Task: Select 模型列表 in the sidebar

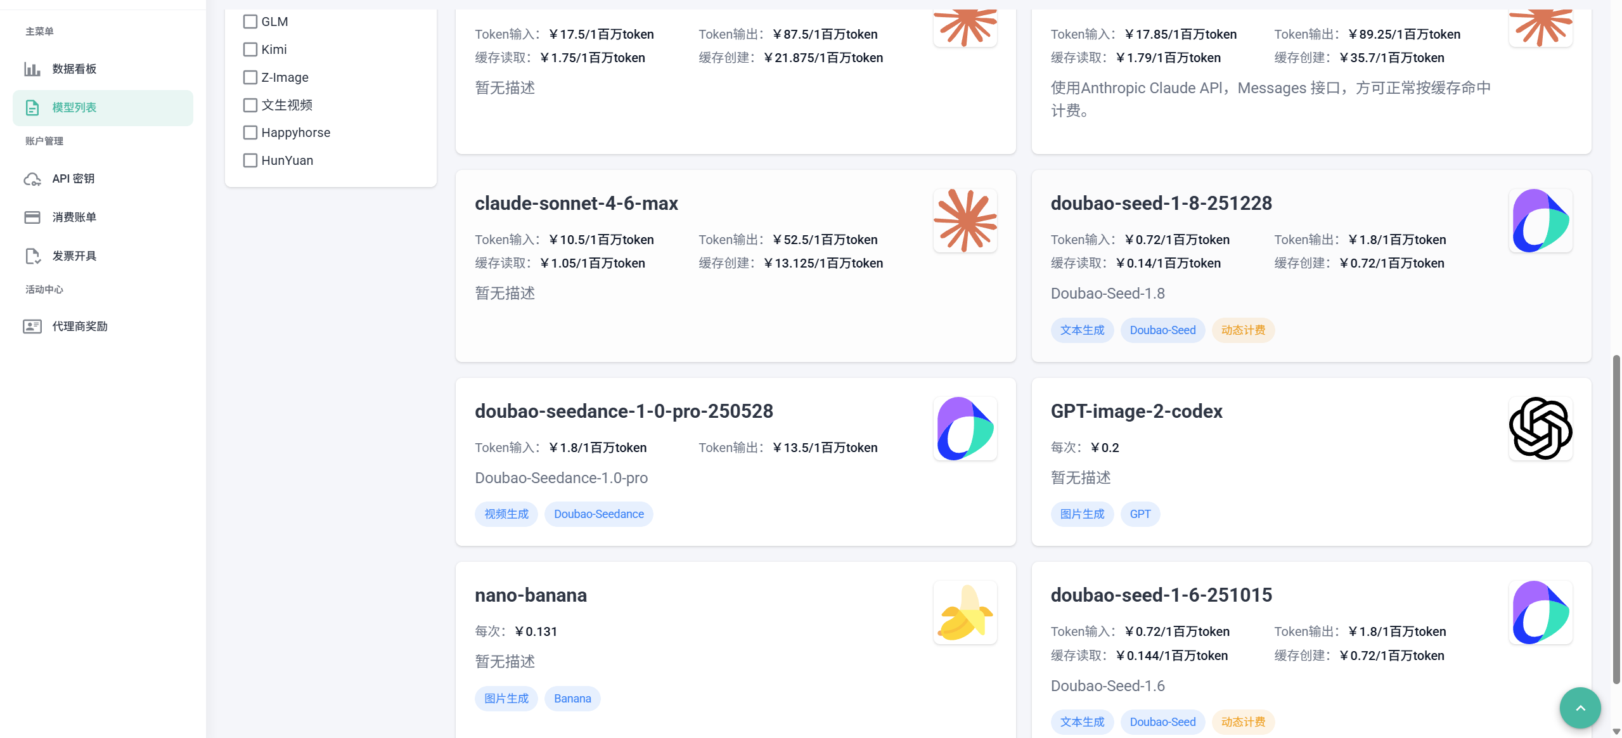Action: tap(103, 108)
